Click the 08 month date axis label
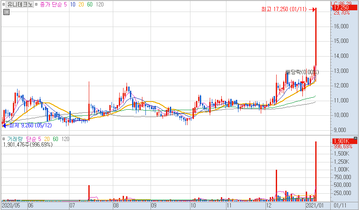The height and width of the screenshot is (210, 359). [x=116, y=205]
